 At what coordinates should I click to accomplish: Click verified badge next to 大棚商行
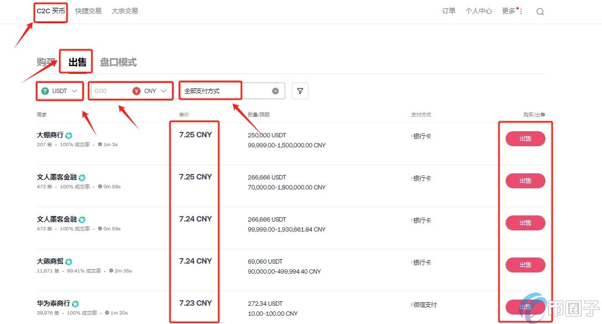point(69,135)
